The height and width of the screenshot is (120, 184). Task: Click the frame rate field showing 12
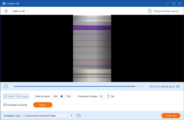click(103, 96)
